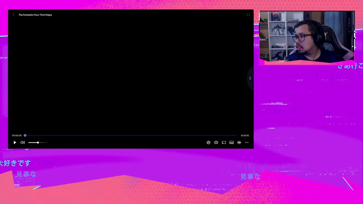Enter fullscreen mode
363x204 pixels.
click(248, 15)
